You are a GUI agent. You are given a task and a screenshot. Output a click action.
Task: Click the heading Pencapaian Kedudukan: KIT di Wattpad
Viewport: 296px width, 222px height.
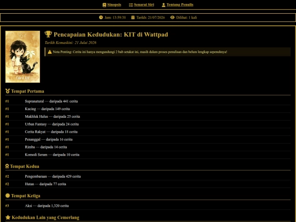[x=111, y=35]
